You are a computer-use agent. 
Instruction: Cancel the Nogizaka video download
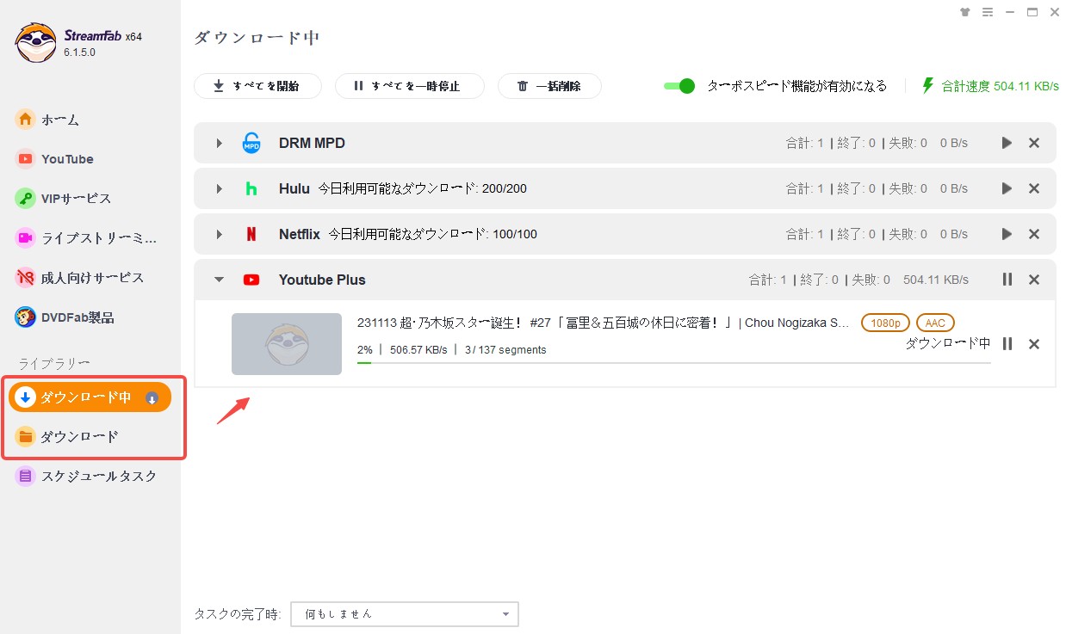pos(1034,344)
